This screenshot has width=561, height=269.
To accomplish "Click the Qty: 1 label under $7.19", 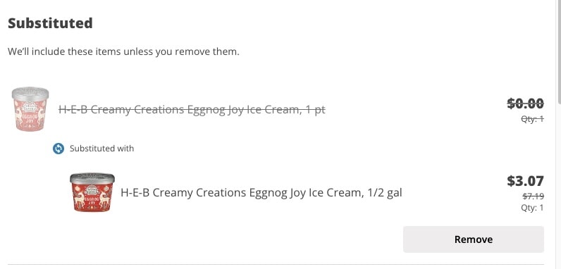I will coord(532,208).
